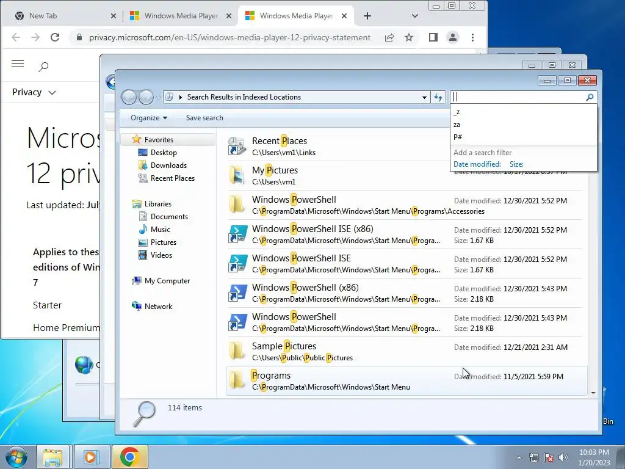Open the Pictures library
The height and width of the screenshot is (469, 625).
[164, 242]
